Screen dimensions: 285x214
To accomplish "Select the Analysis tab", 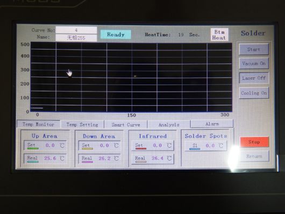I will coord(169,125).
